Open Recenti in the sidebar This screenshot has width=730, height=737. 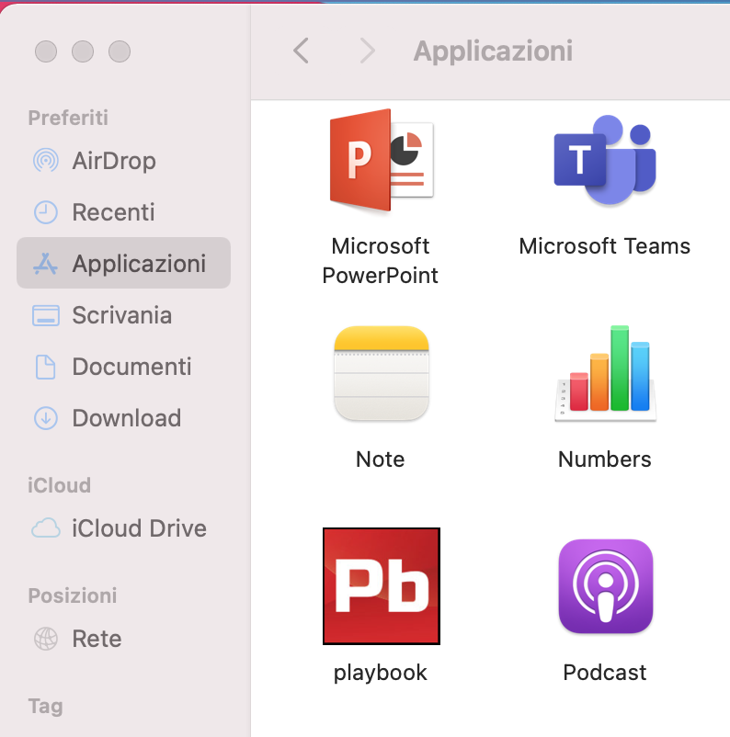[123, 212]
